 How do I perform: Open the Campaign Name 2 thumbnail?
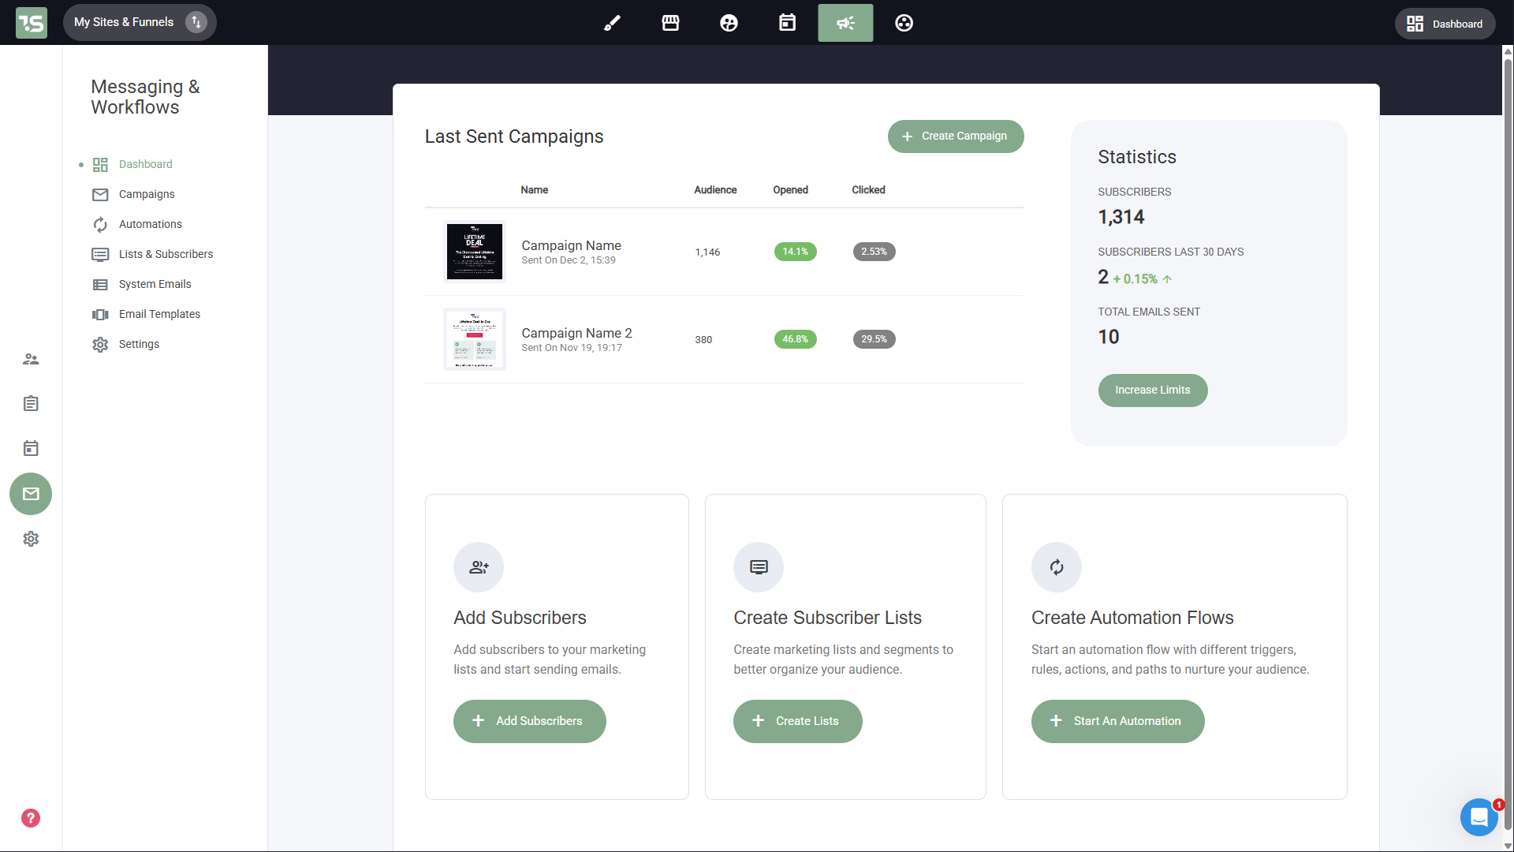pos(475,339)
